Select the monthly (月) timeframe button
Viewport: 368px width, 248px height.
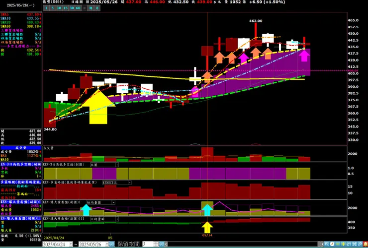pyautogui.click(x=97, y=8)
